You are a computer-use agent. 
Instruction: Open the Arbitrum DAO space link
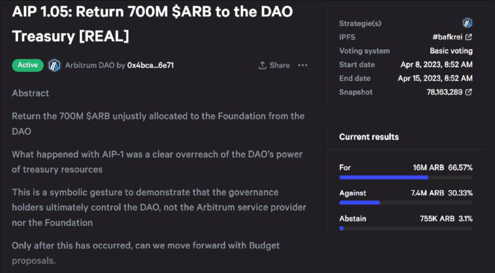tap(89, 65)
